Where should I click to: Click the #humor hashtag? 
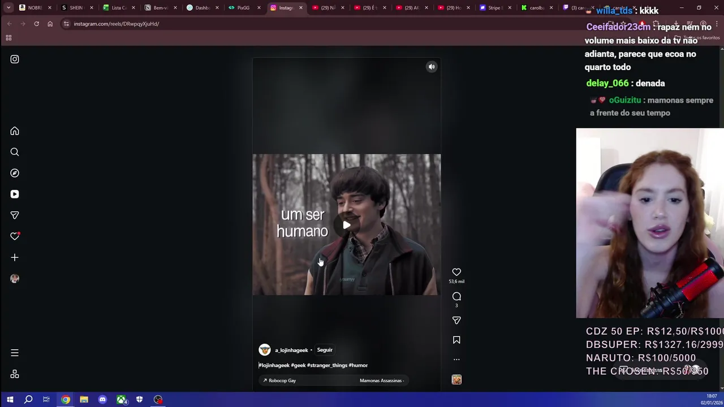[358, 365]
